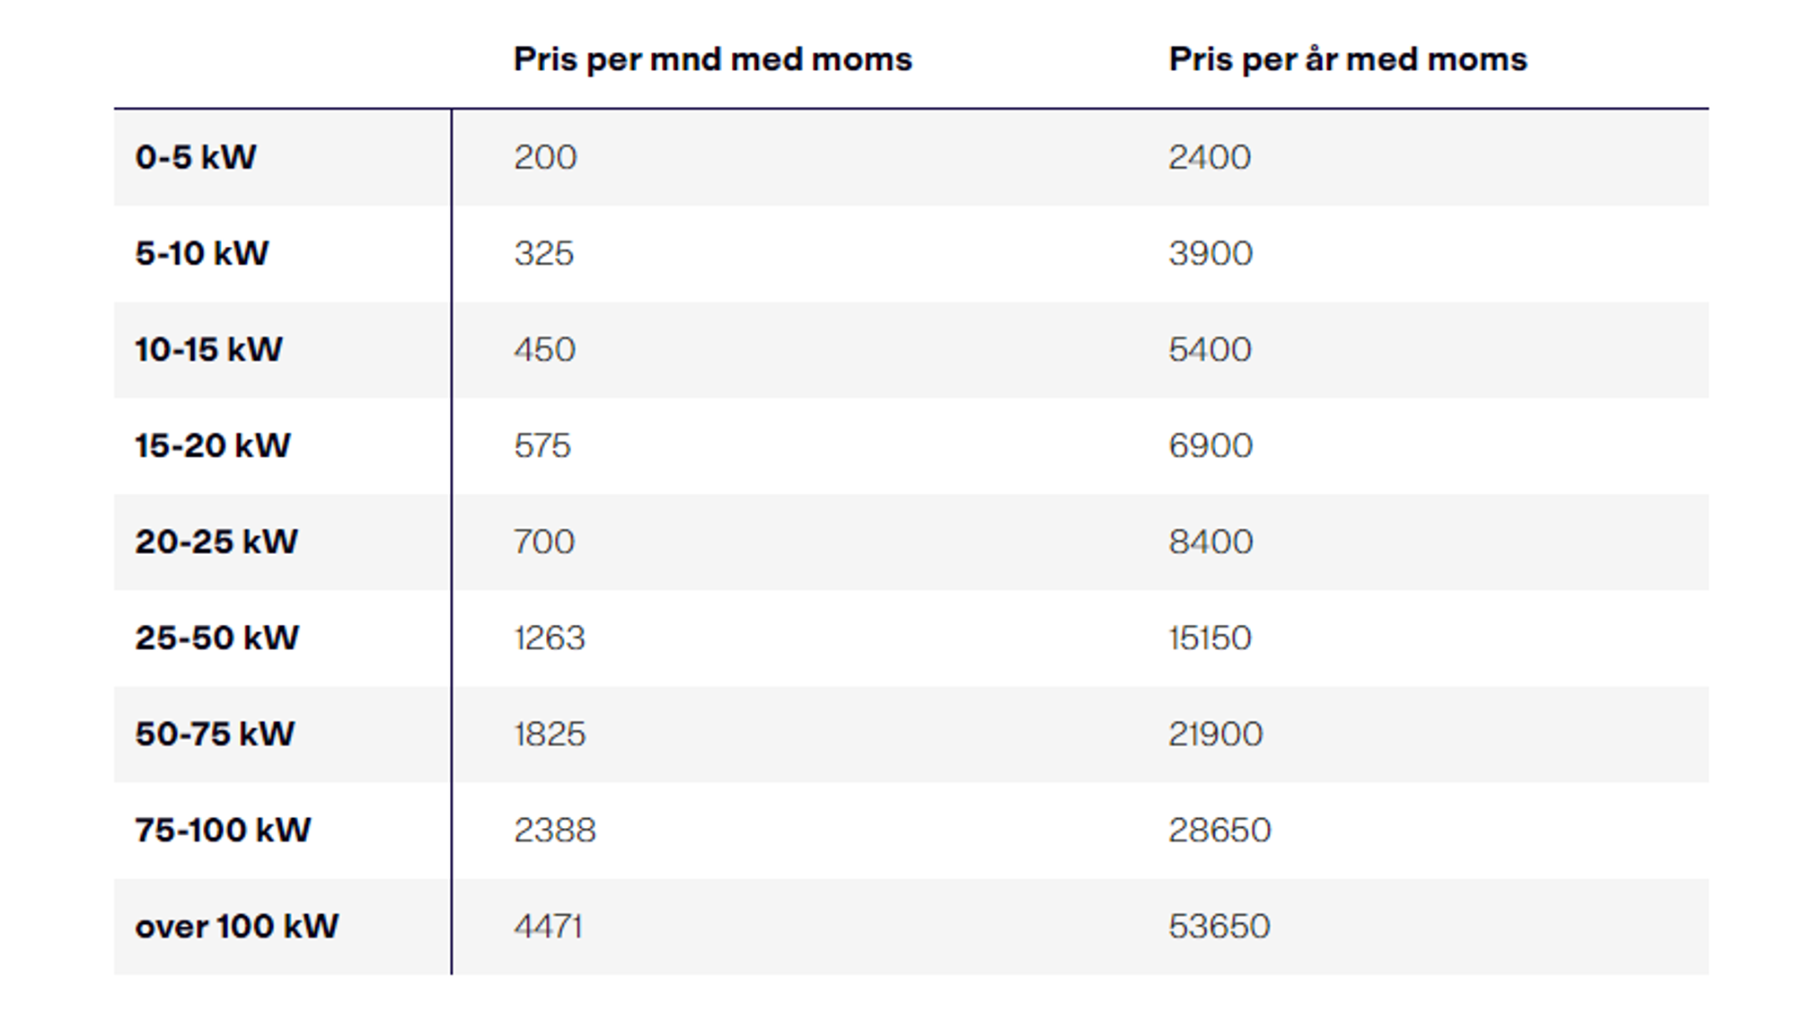This screenshot has width=1796, height=1012.
Task: Click the monthly price 200 cell
Action: pyautogui.click(x=545, y=157)
